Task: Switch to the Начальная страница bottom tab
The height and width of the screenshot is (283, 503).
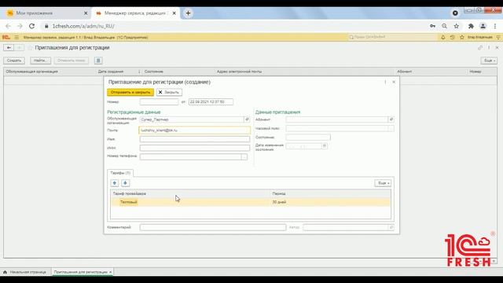Action: [x=25, y=272]
